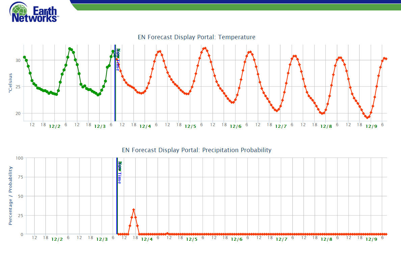Click the 12/3 date label under Temperature chart
401x257 pixels.
coord(100,126)
